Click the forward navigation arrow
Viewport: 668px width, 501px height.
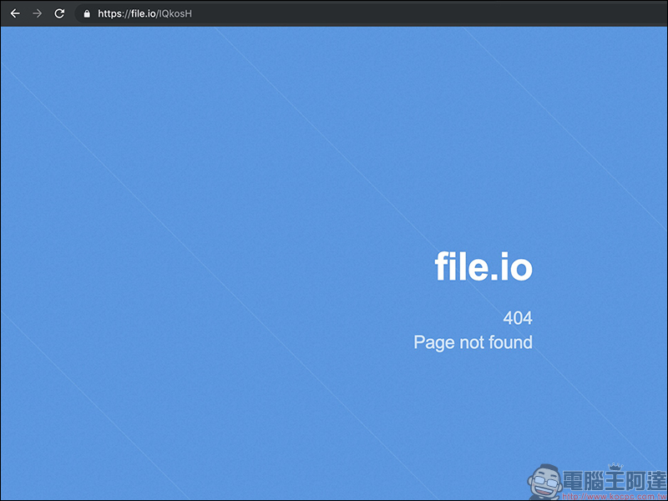point(37,13)
